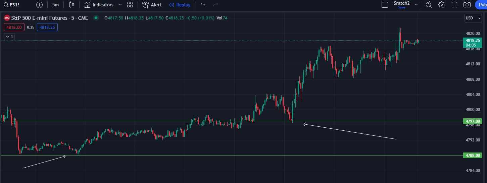This screenshot has height=183, width=487.
Task: Expand the layout management dropdown arrow
Action: coord(416,5)
